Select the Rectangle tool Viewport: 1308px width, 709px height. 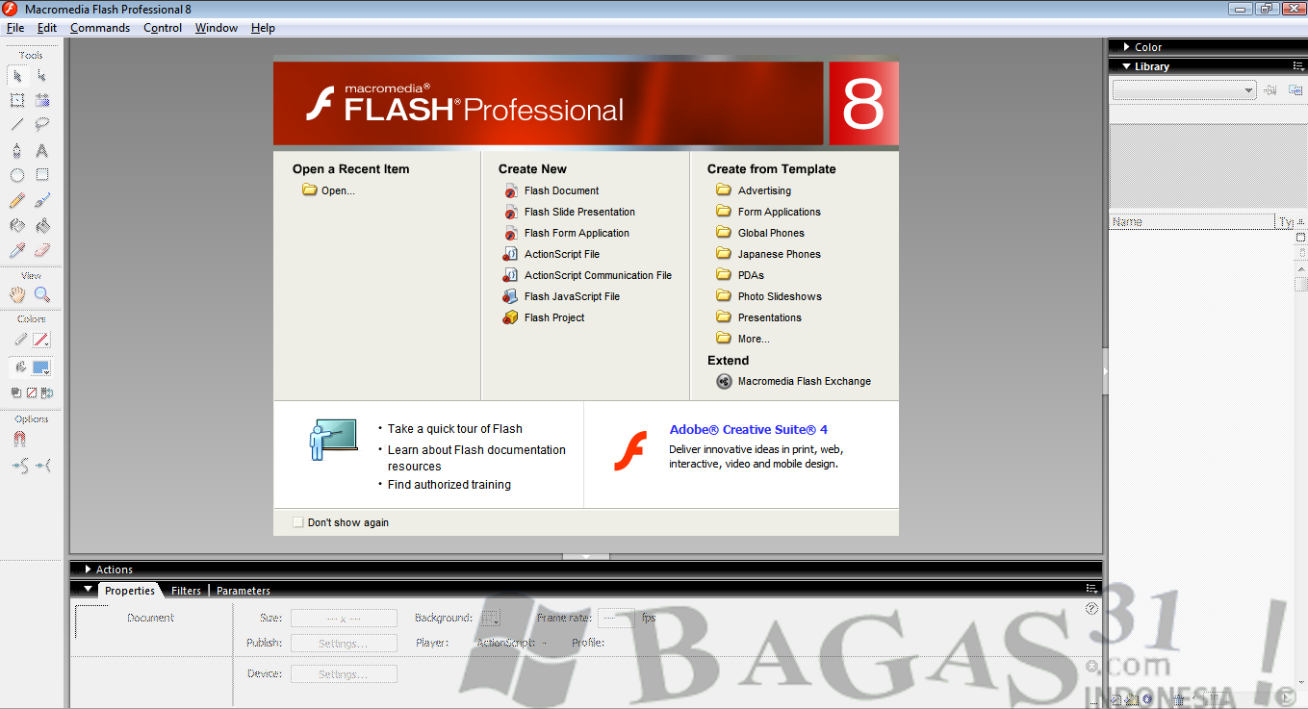point(42,175)
